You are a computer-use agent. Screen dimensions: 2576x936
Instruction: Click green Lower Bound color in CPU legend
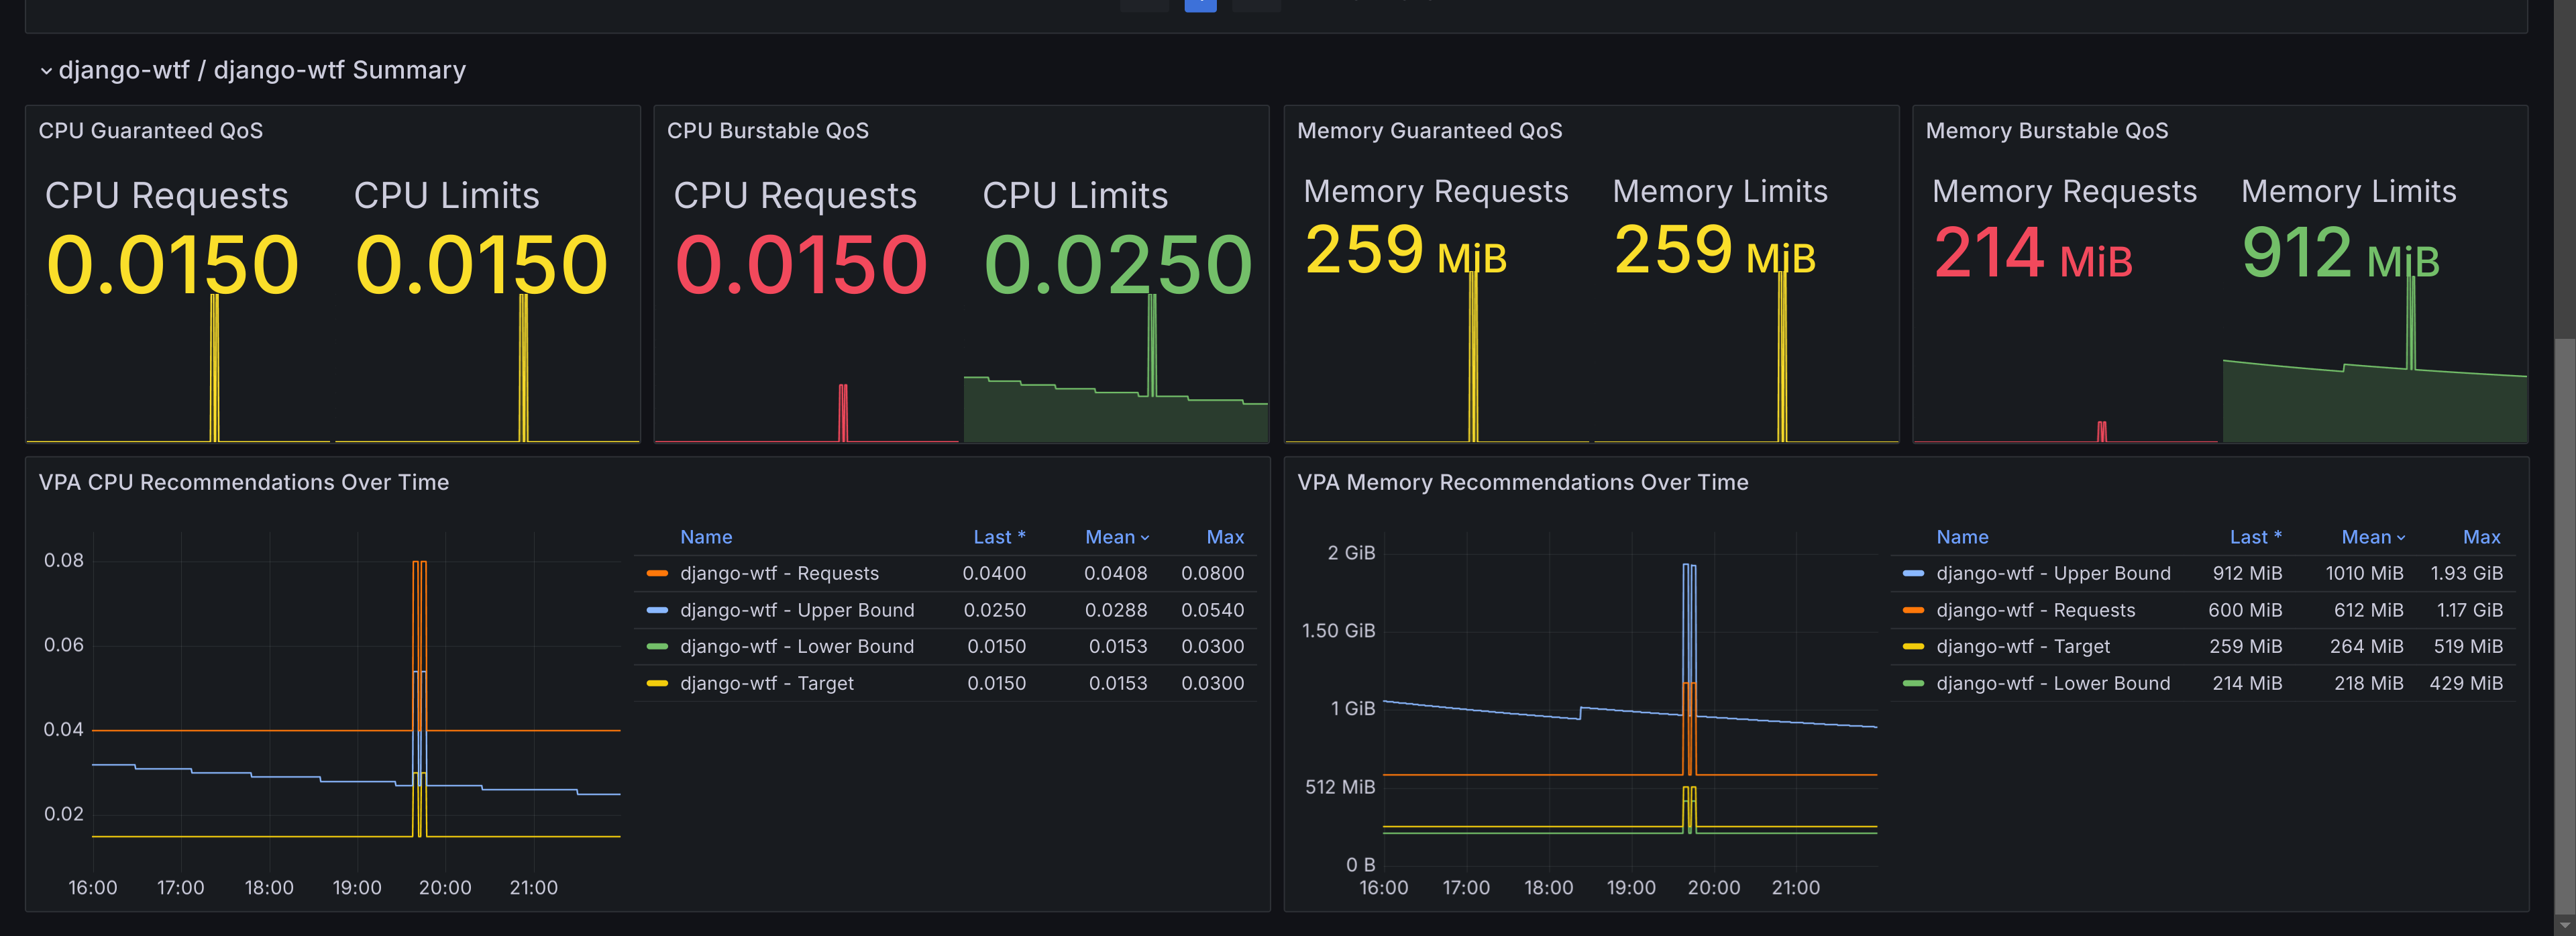(x=657, y=647)
